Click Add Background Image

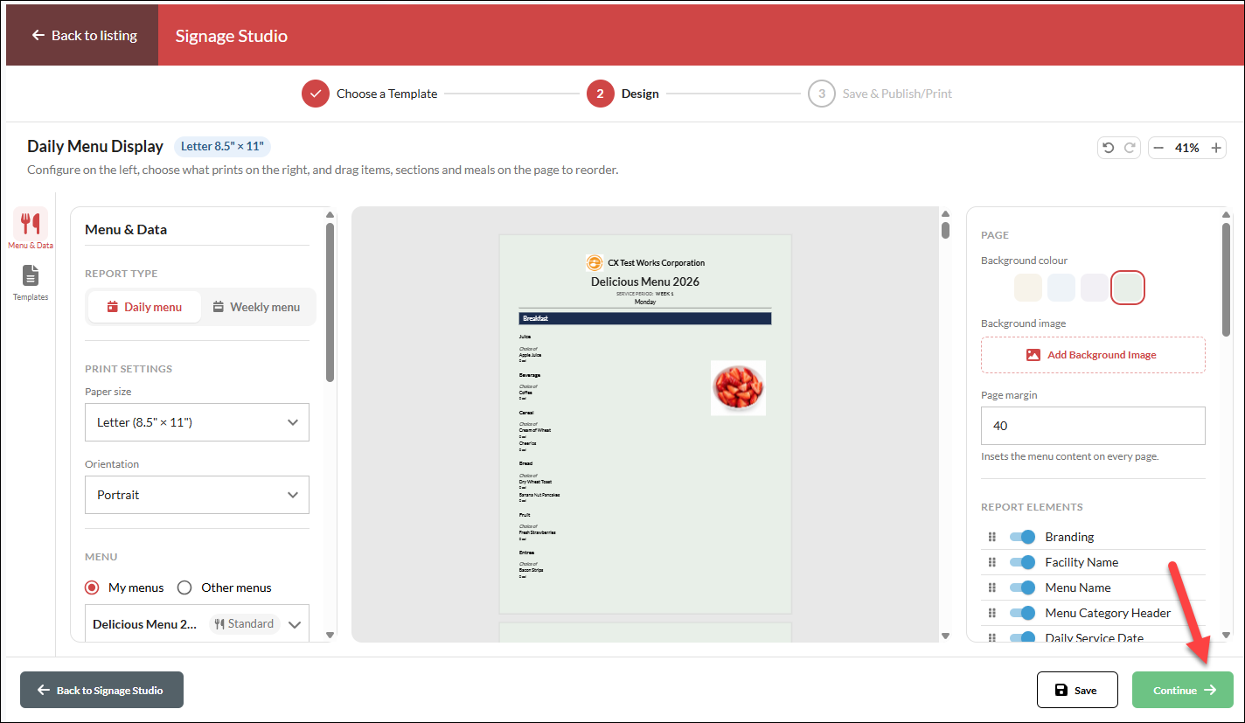click(x=1093, y=355)
